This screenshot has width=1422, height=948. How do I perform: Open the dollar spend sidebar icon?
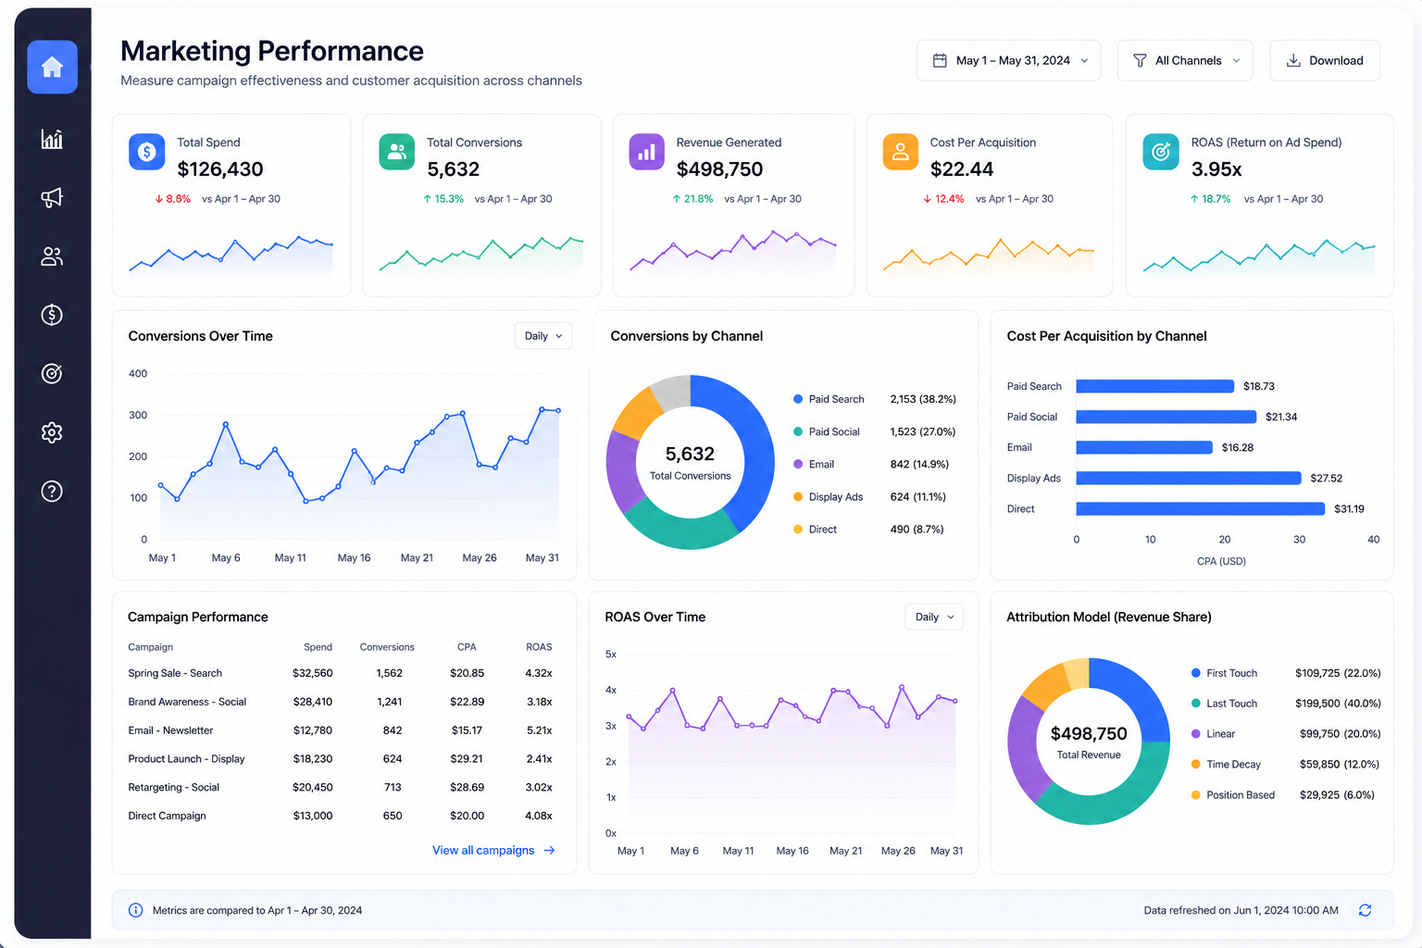pyautogui.click(x=52, y=315)
